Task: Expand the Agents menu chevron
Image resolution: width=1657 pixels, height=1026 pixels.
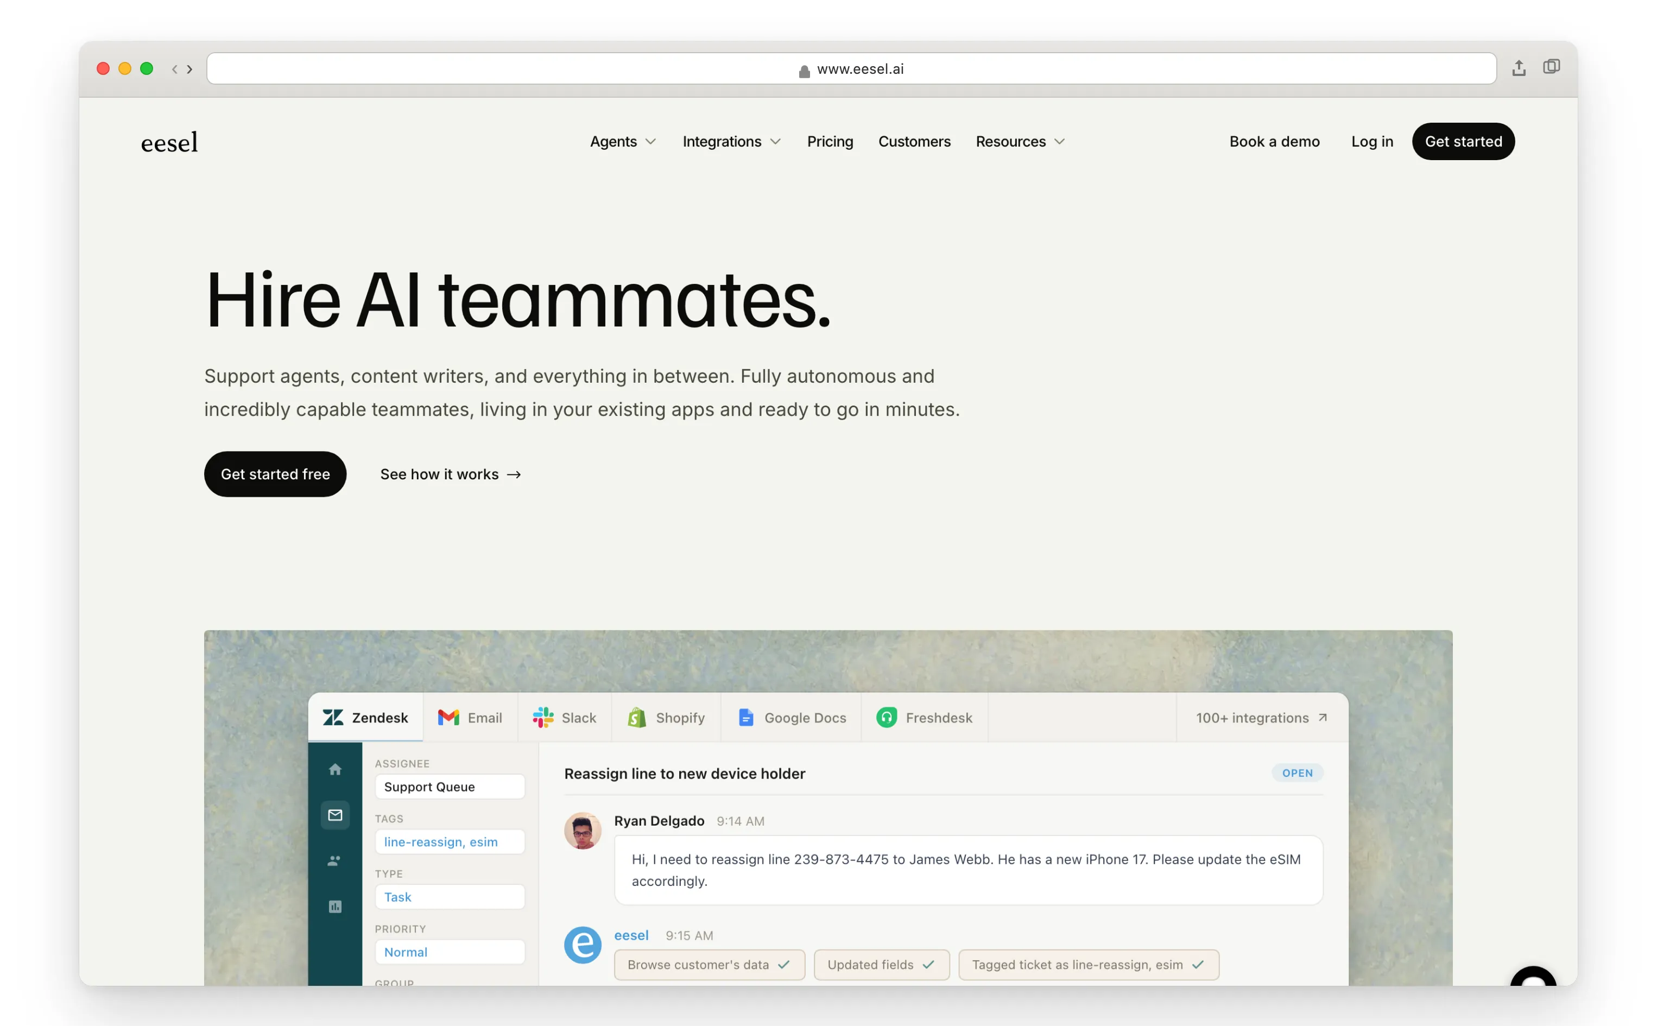Action: pos(650,142)
